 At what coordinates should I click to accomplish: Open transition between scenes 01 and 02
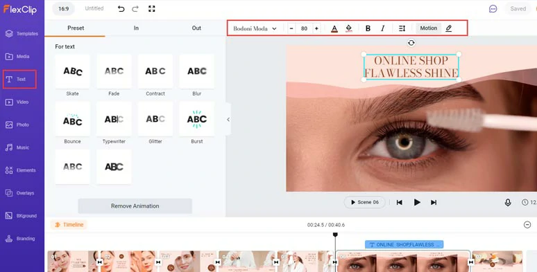[99, 262]
